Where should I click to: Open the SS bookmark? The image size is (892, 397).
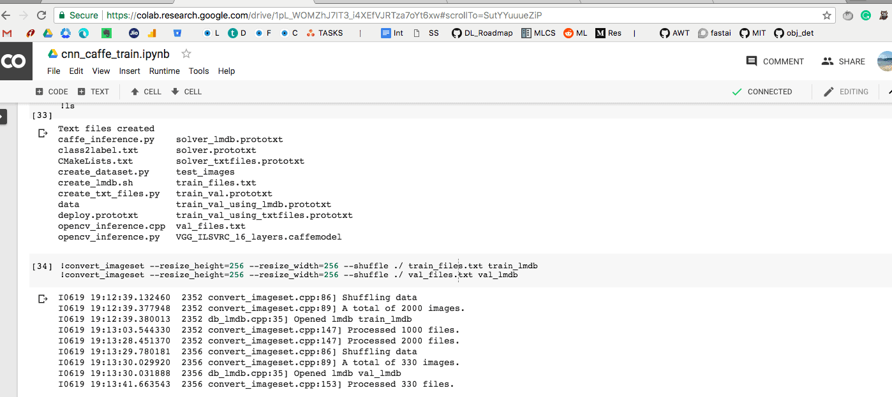[426, 33]
